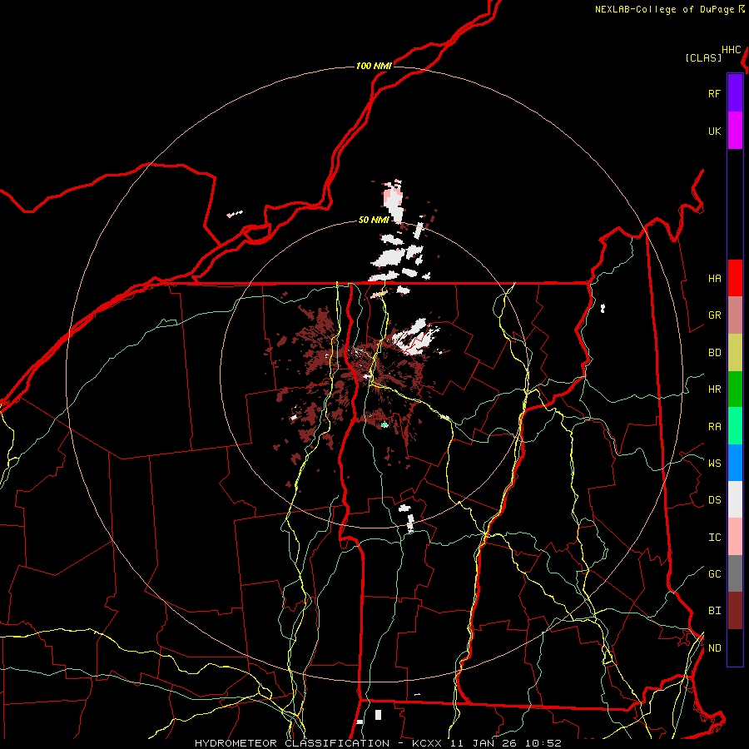Click the GC legend label

pyautogui.click(x=714, y=573)
